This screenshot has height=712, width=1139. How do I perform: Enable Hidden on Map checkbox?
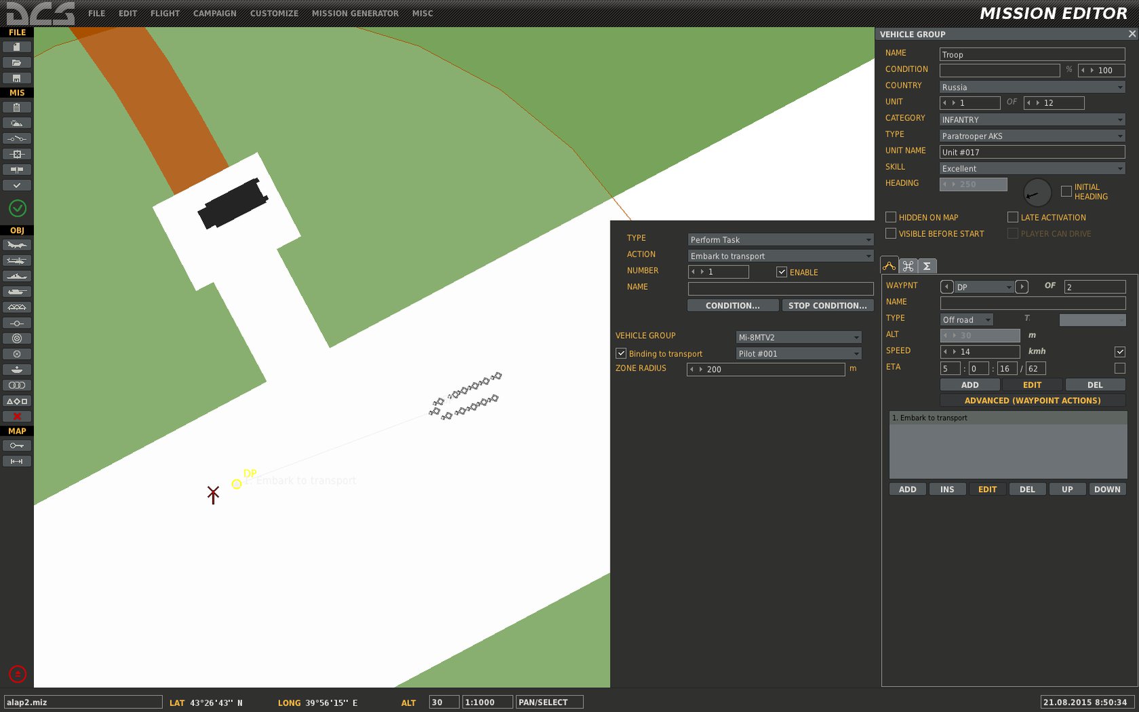[891, 217]
